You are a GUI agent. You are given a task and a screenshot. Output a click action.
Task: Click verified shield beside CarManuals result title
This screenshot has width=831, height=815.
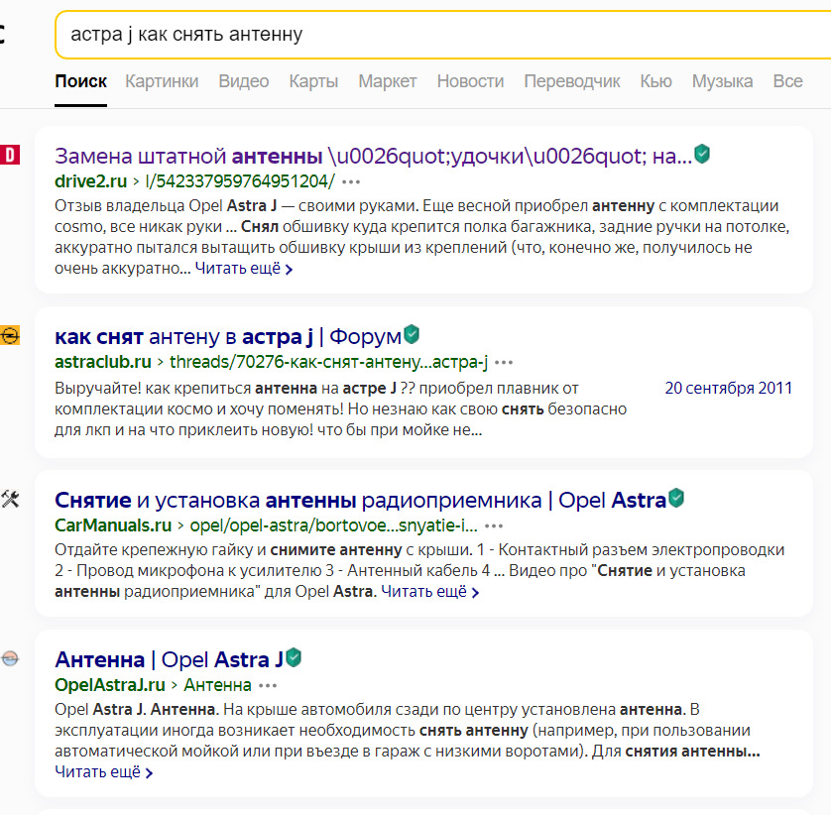coord(676,499)
